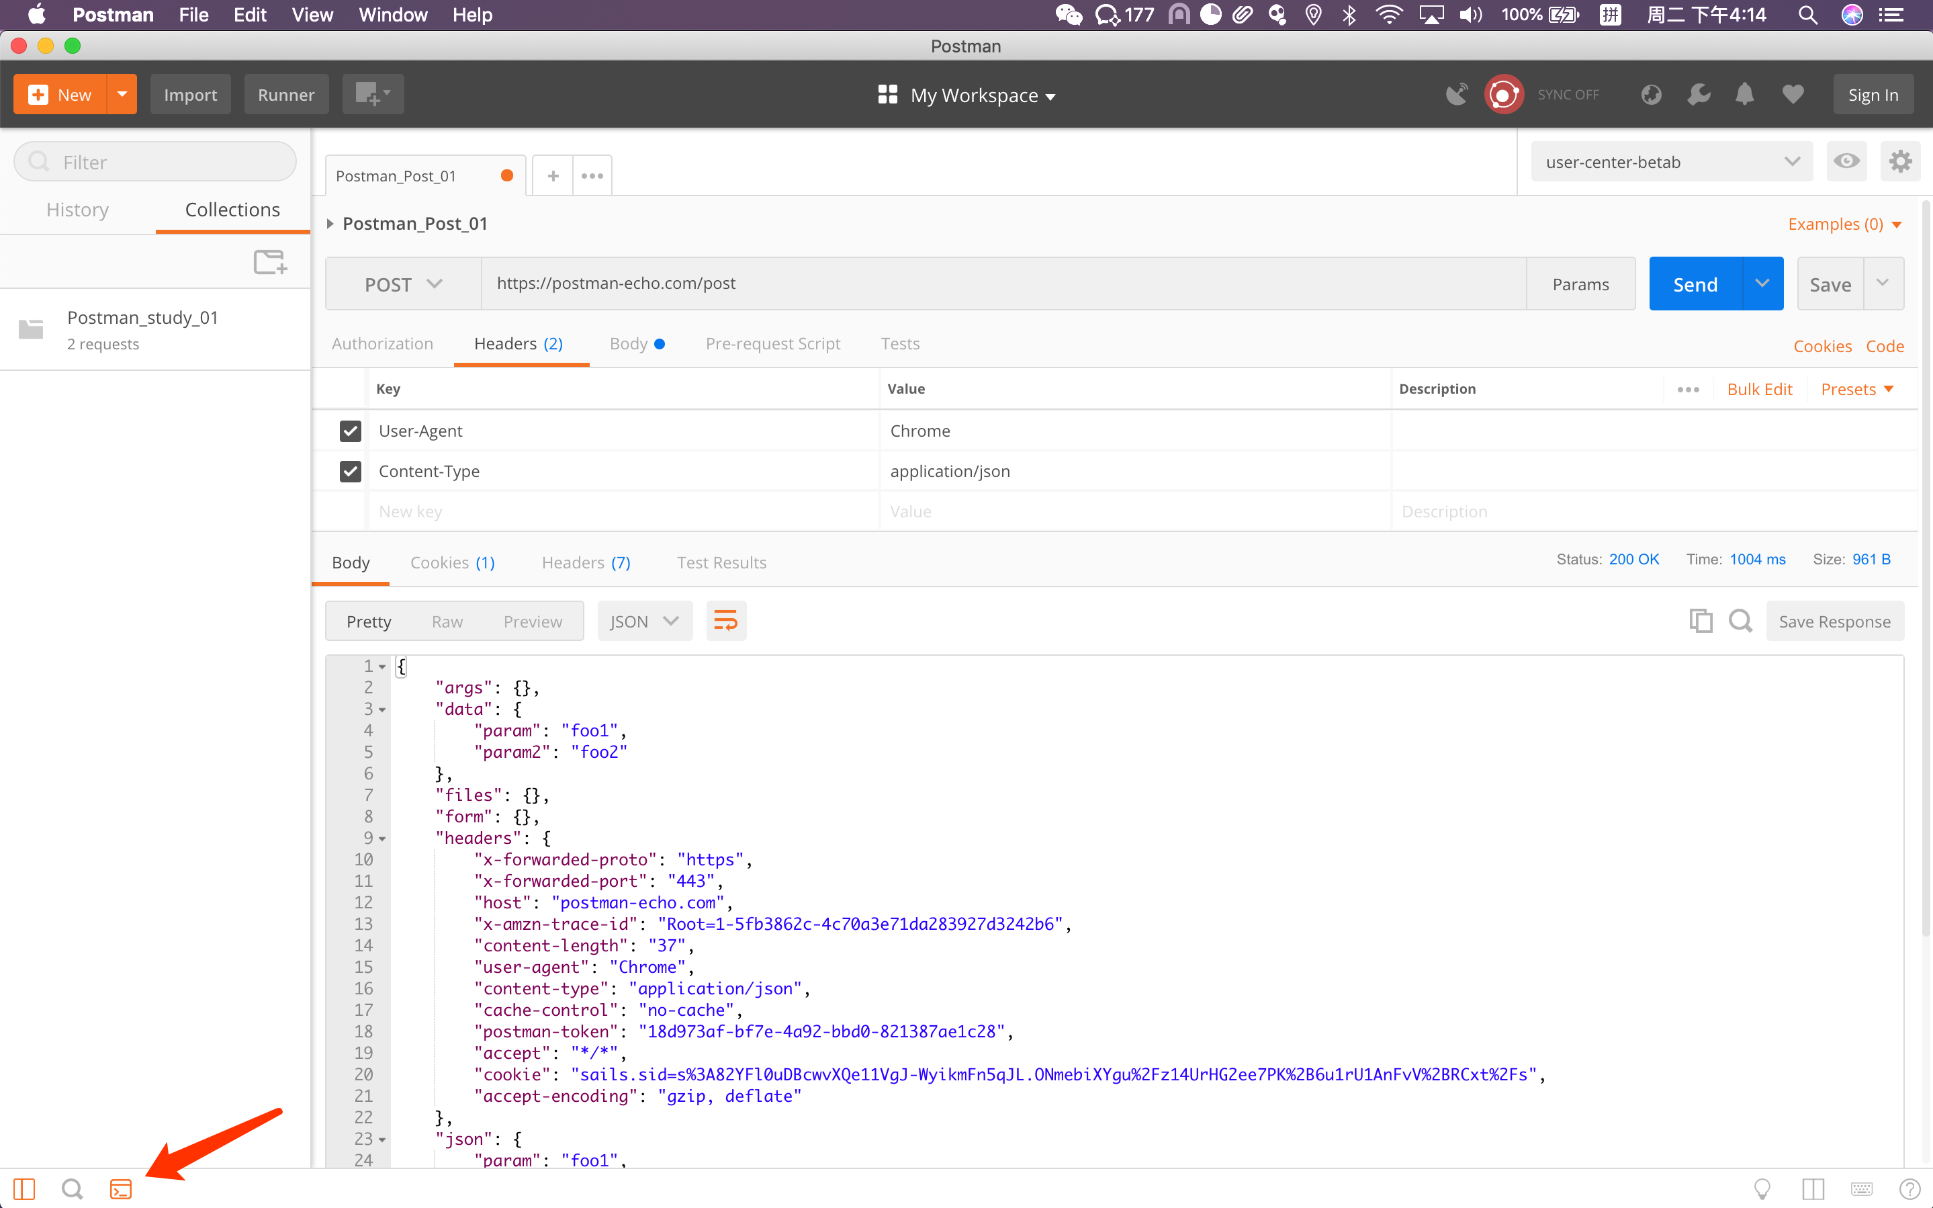Screen dimensions: 1933x1208
Task: Click the blue Send button
Action: pos(1695,284)
